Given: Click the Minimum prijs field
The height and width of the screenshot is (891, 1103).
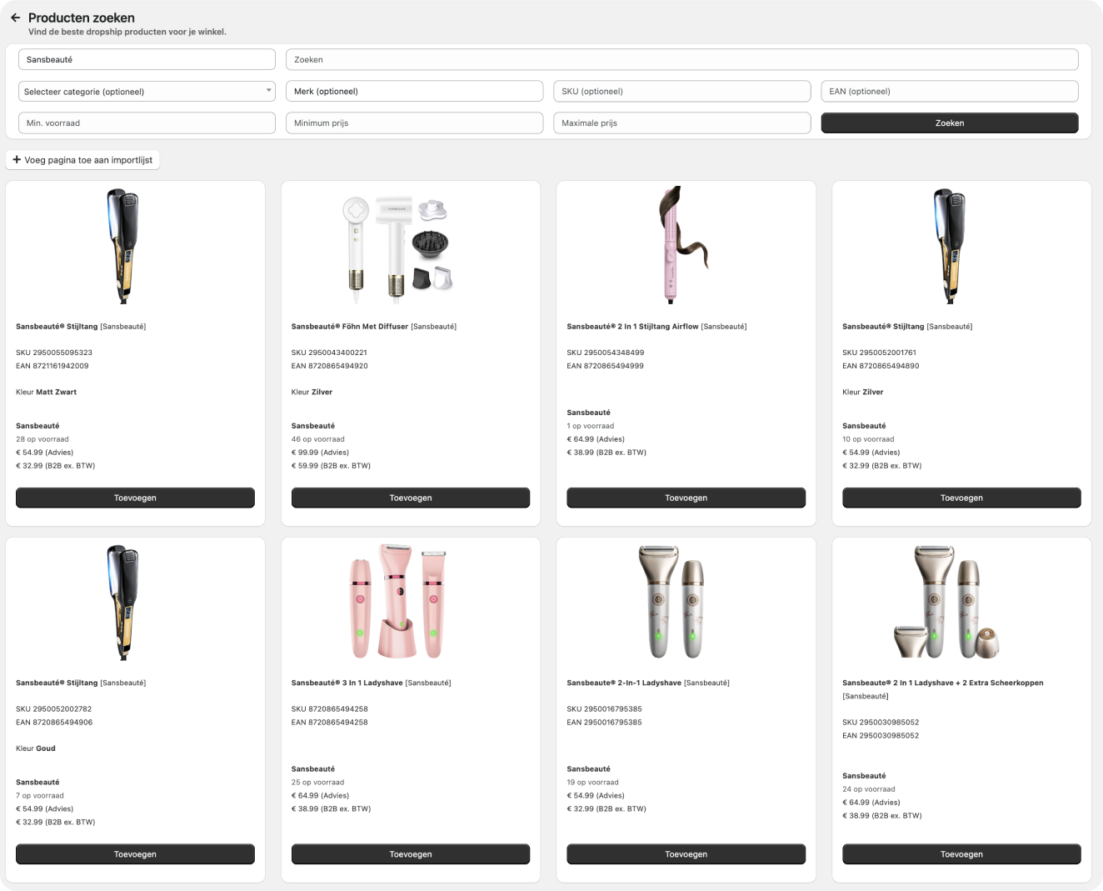Looking at the screenshot, I should (414, 123).
